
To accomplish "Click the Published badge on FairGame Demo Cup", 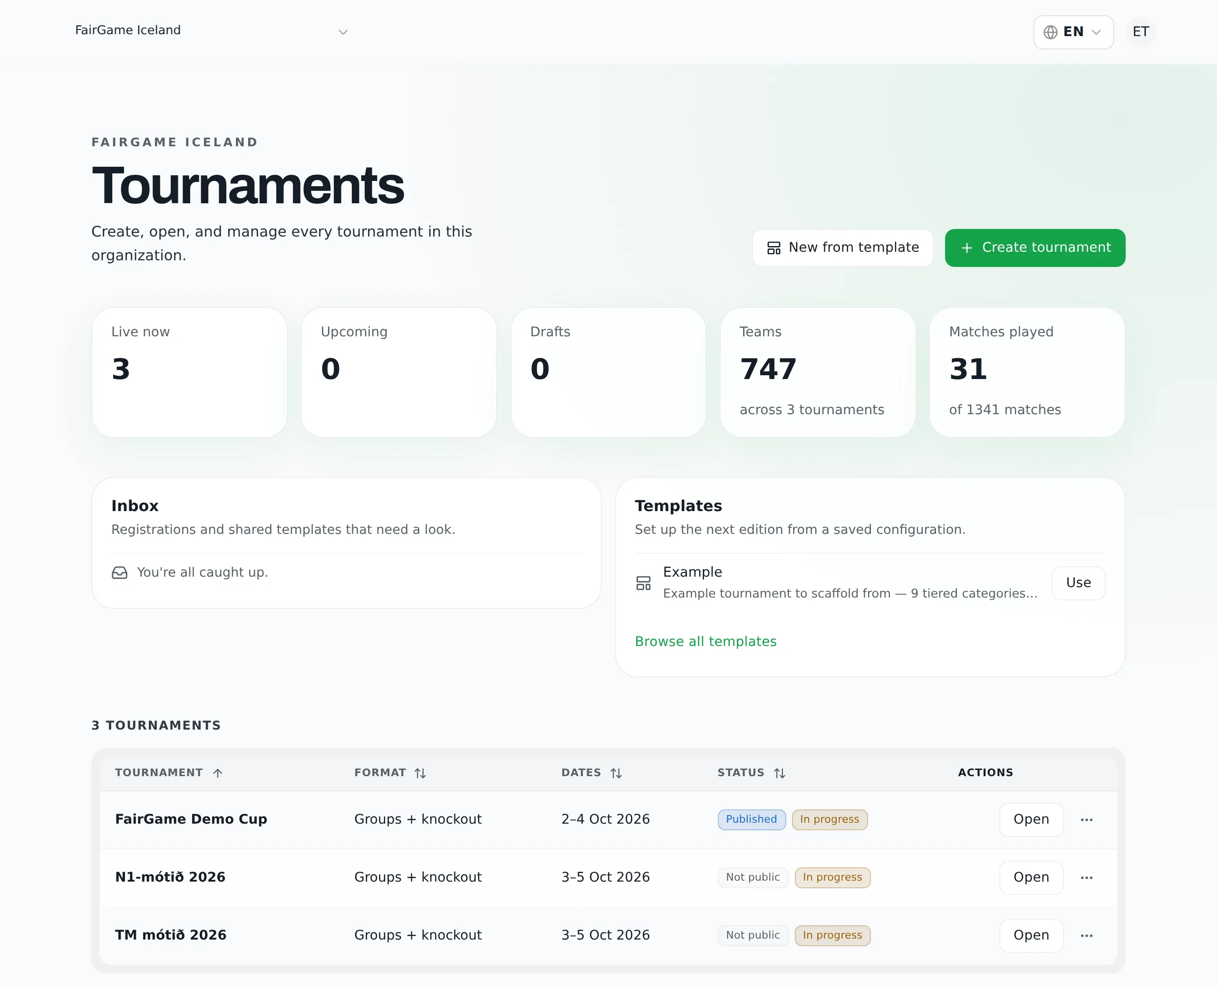I will [751, 819].
